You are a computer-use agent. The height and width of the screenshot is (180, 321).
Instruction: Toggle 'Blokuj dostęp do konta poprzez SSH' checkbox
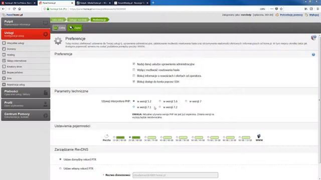pos(134,81)
